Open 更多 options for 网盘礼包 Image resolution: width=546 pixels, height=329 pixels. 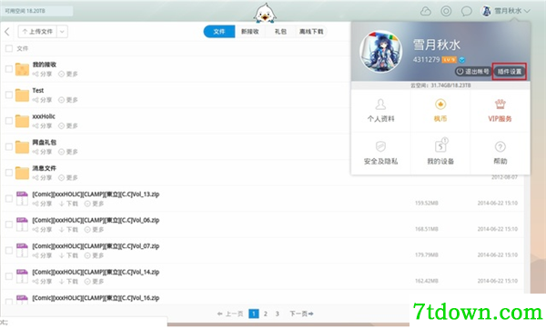(x=68, y=152)
